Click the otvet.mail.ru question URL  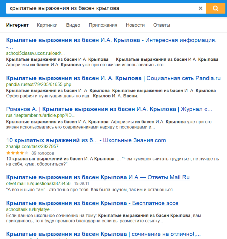coord(38,183)
